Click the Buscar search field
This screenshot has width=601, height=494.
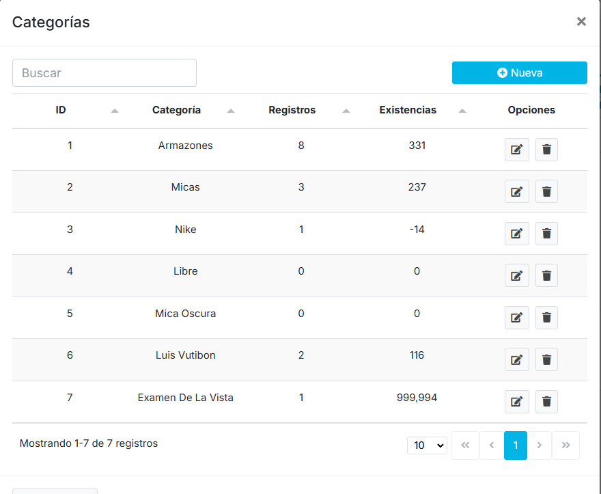104,73
